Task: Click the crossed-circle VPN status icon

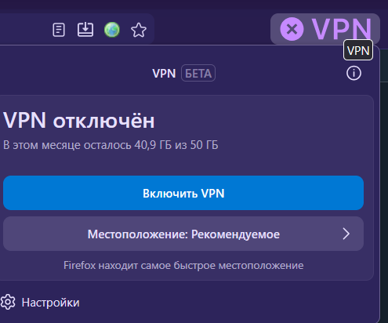Action: click(x=292, y=29)
